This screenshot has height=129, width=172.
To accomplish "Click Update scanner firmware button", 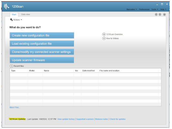I will pos(42,60).
